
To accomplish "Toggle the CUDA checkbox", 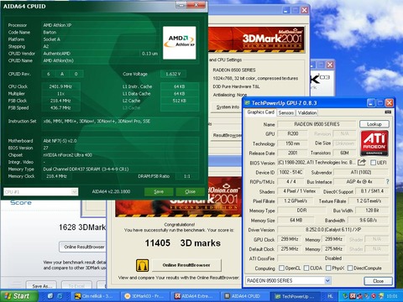I will click(306, 268).
